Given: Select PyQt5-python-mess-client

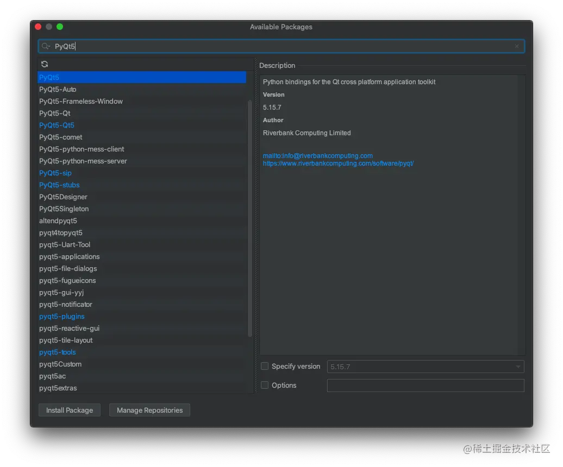Looking at the screenshot, I should 142,149.
